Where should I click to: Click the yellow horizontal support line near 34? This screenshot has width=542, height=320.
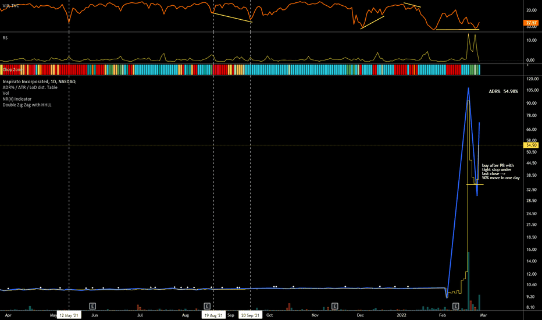tap(475, 185)
